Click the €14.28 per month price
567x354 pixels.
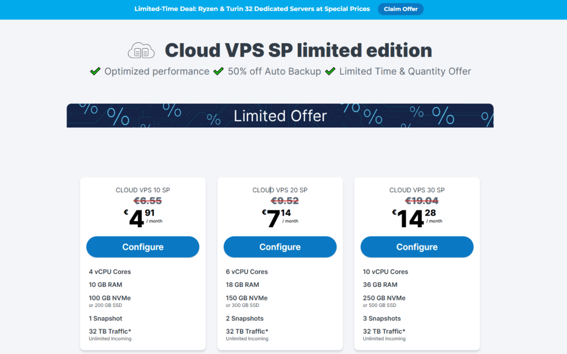click(x=417, y=218)
